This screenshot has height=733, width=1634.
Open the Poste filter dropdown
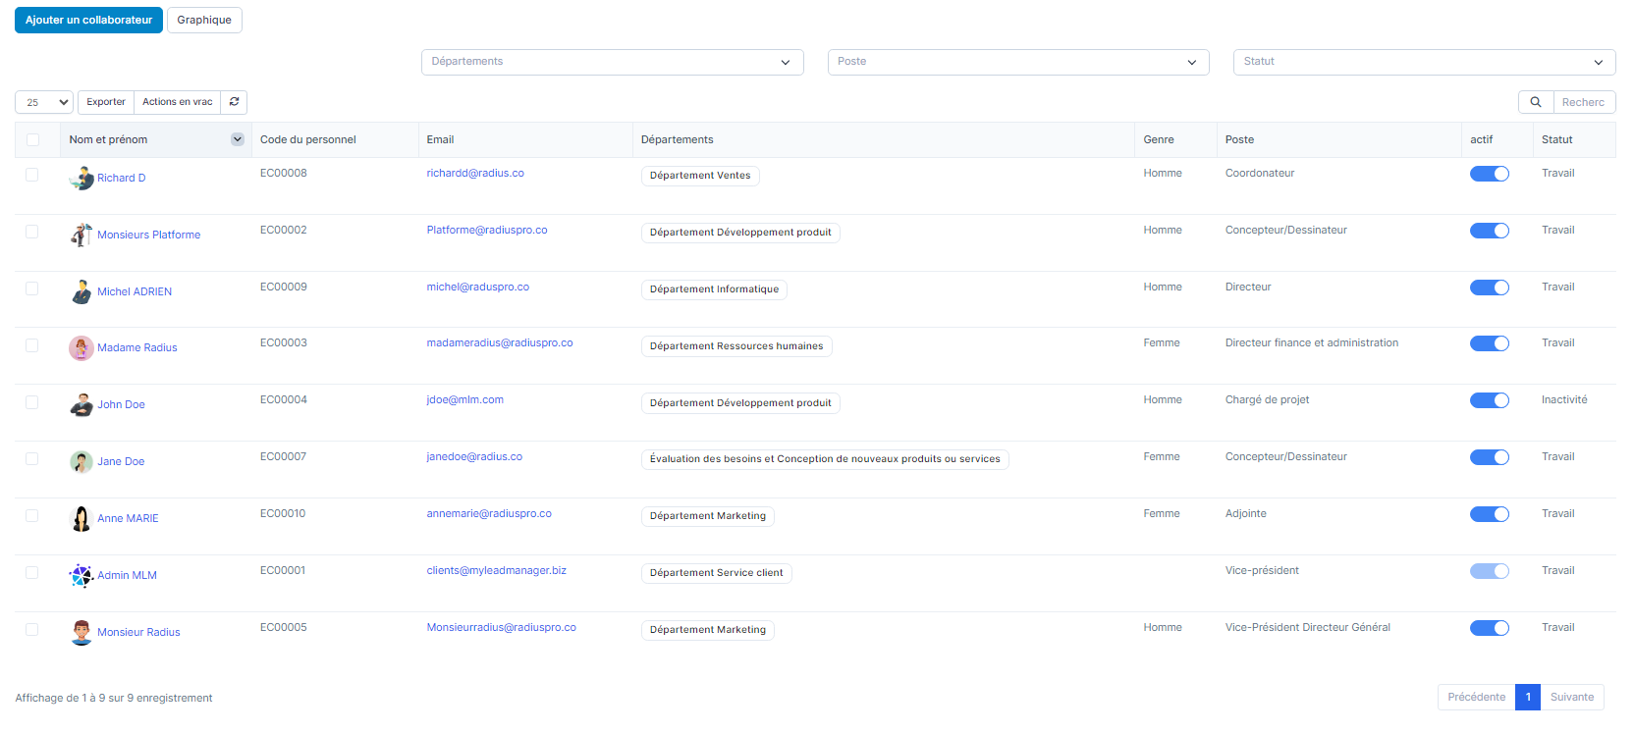1018,62
